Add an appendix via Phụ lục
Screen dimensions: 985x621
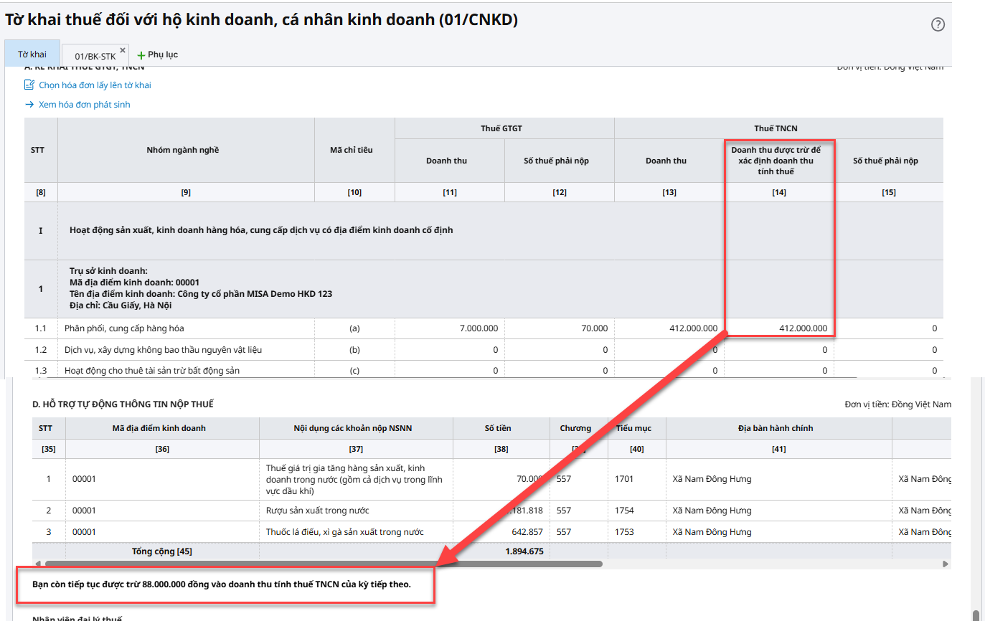tap(163, 54)
